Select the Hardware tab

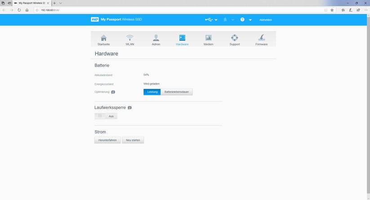(182, 40)
